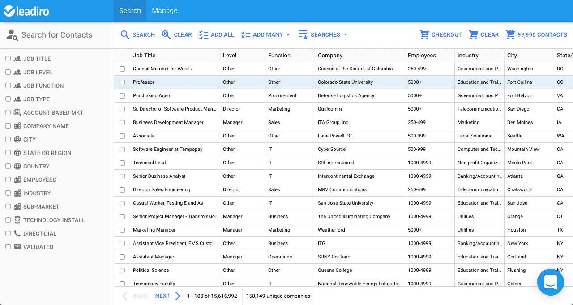
Task: Sort by the Company column header
Action: (360, 56)
